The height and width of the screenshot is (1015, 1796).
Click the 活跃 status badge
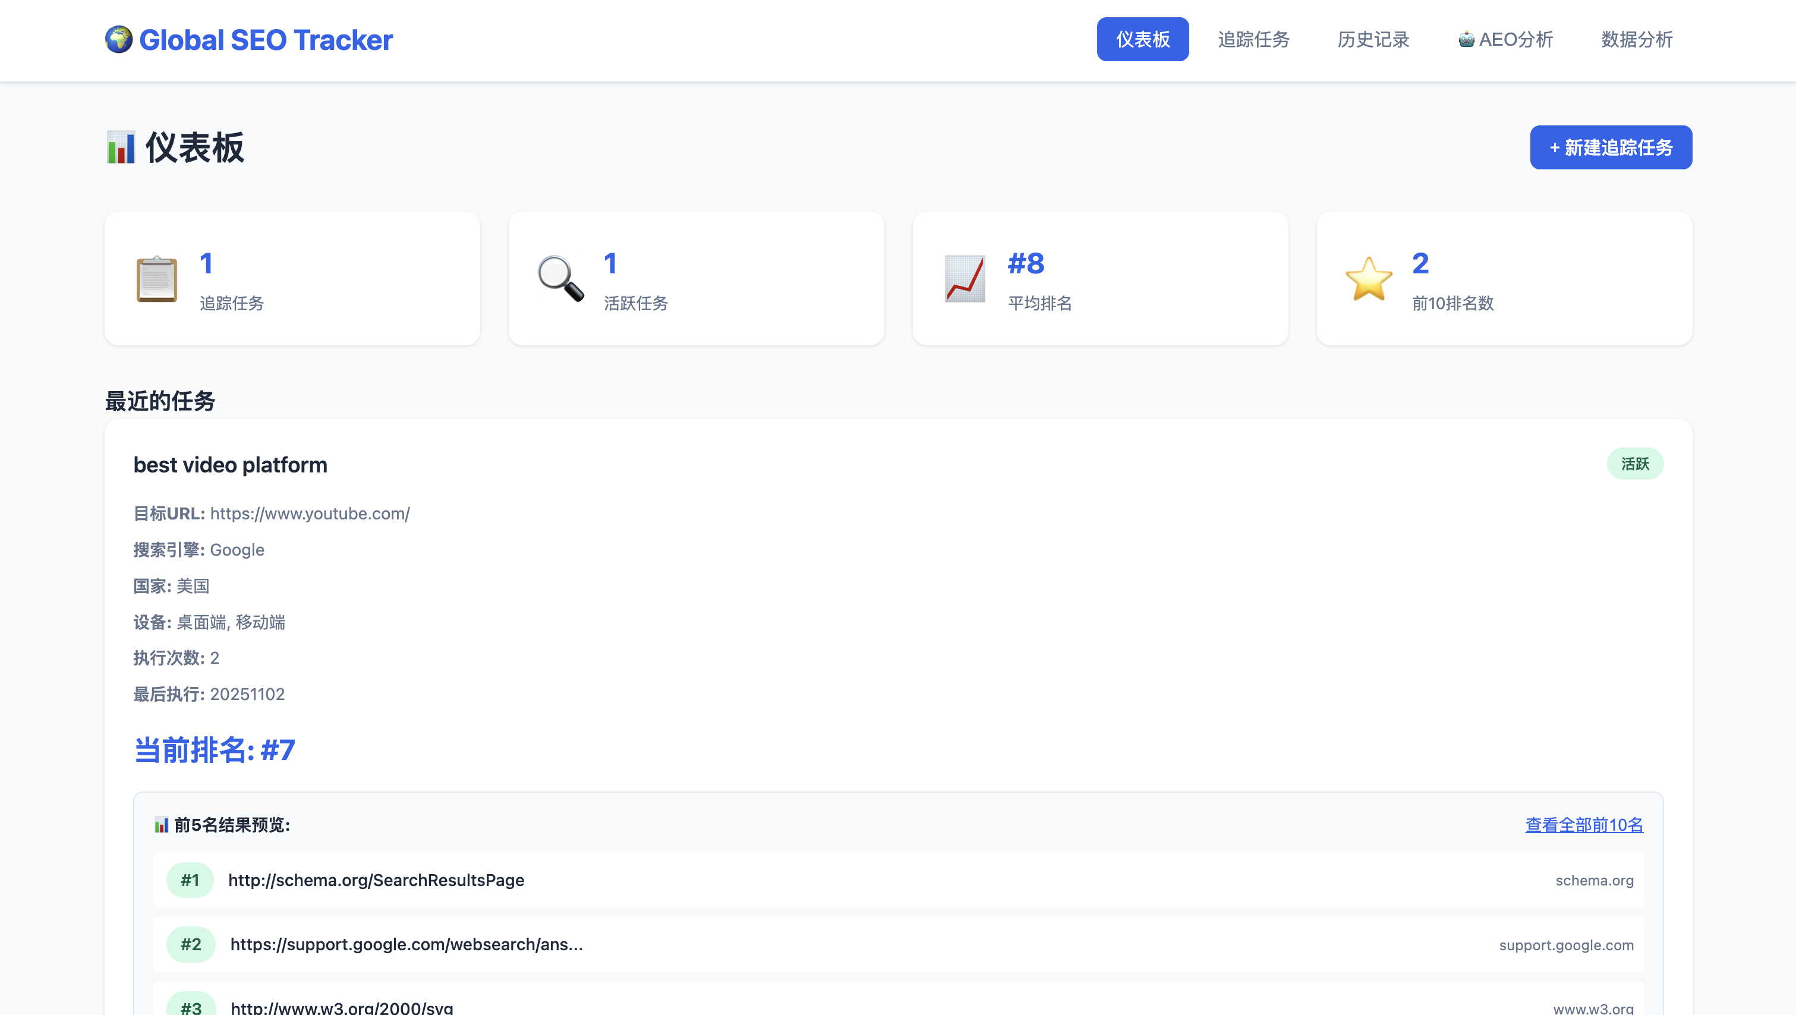1634,464
